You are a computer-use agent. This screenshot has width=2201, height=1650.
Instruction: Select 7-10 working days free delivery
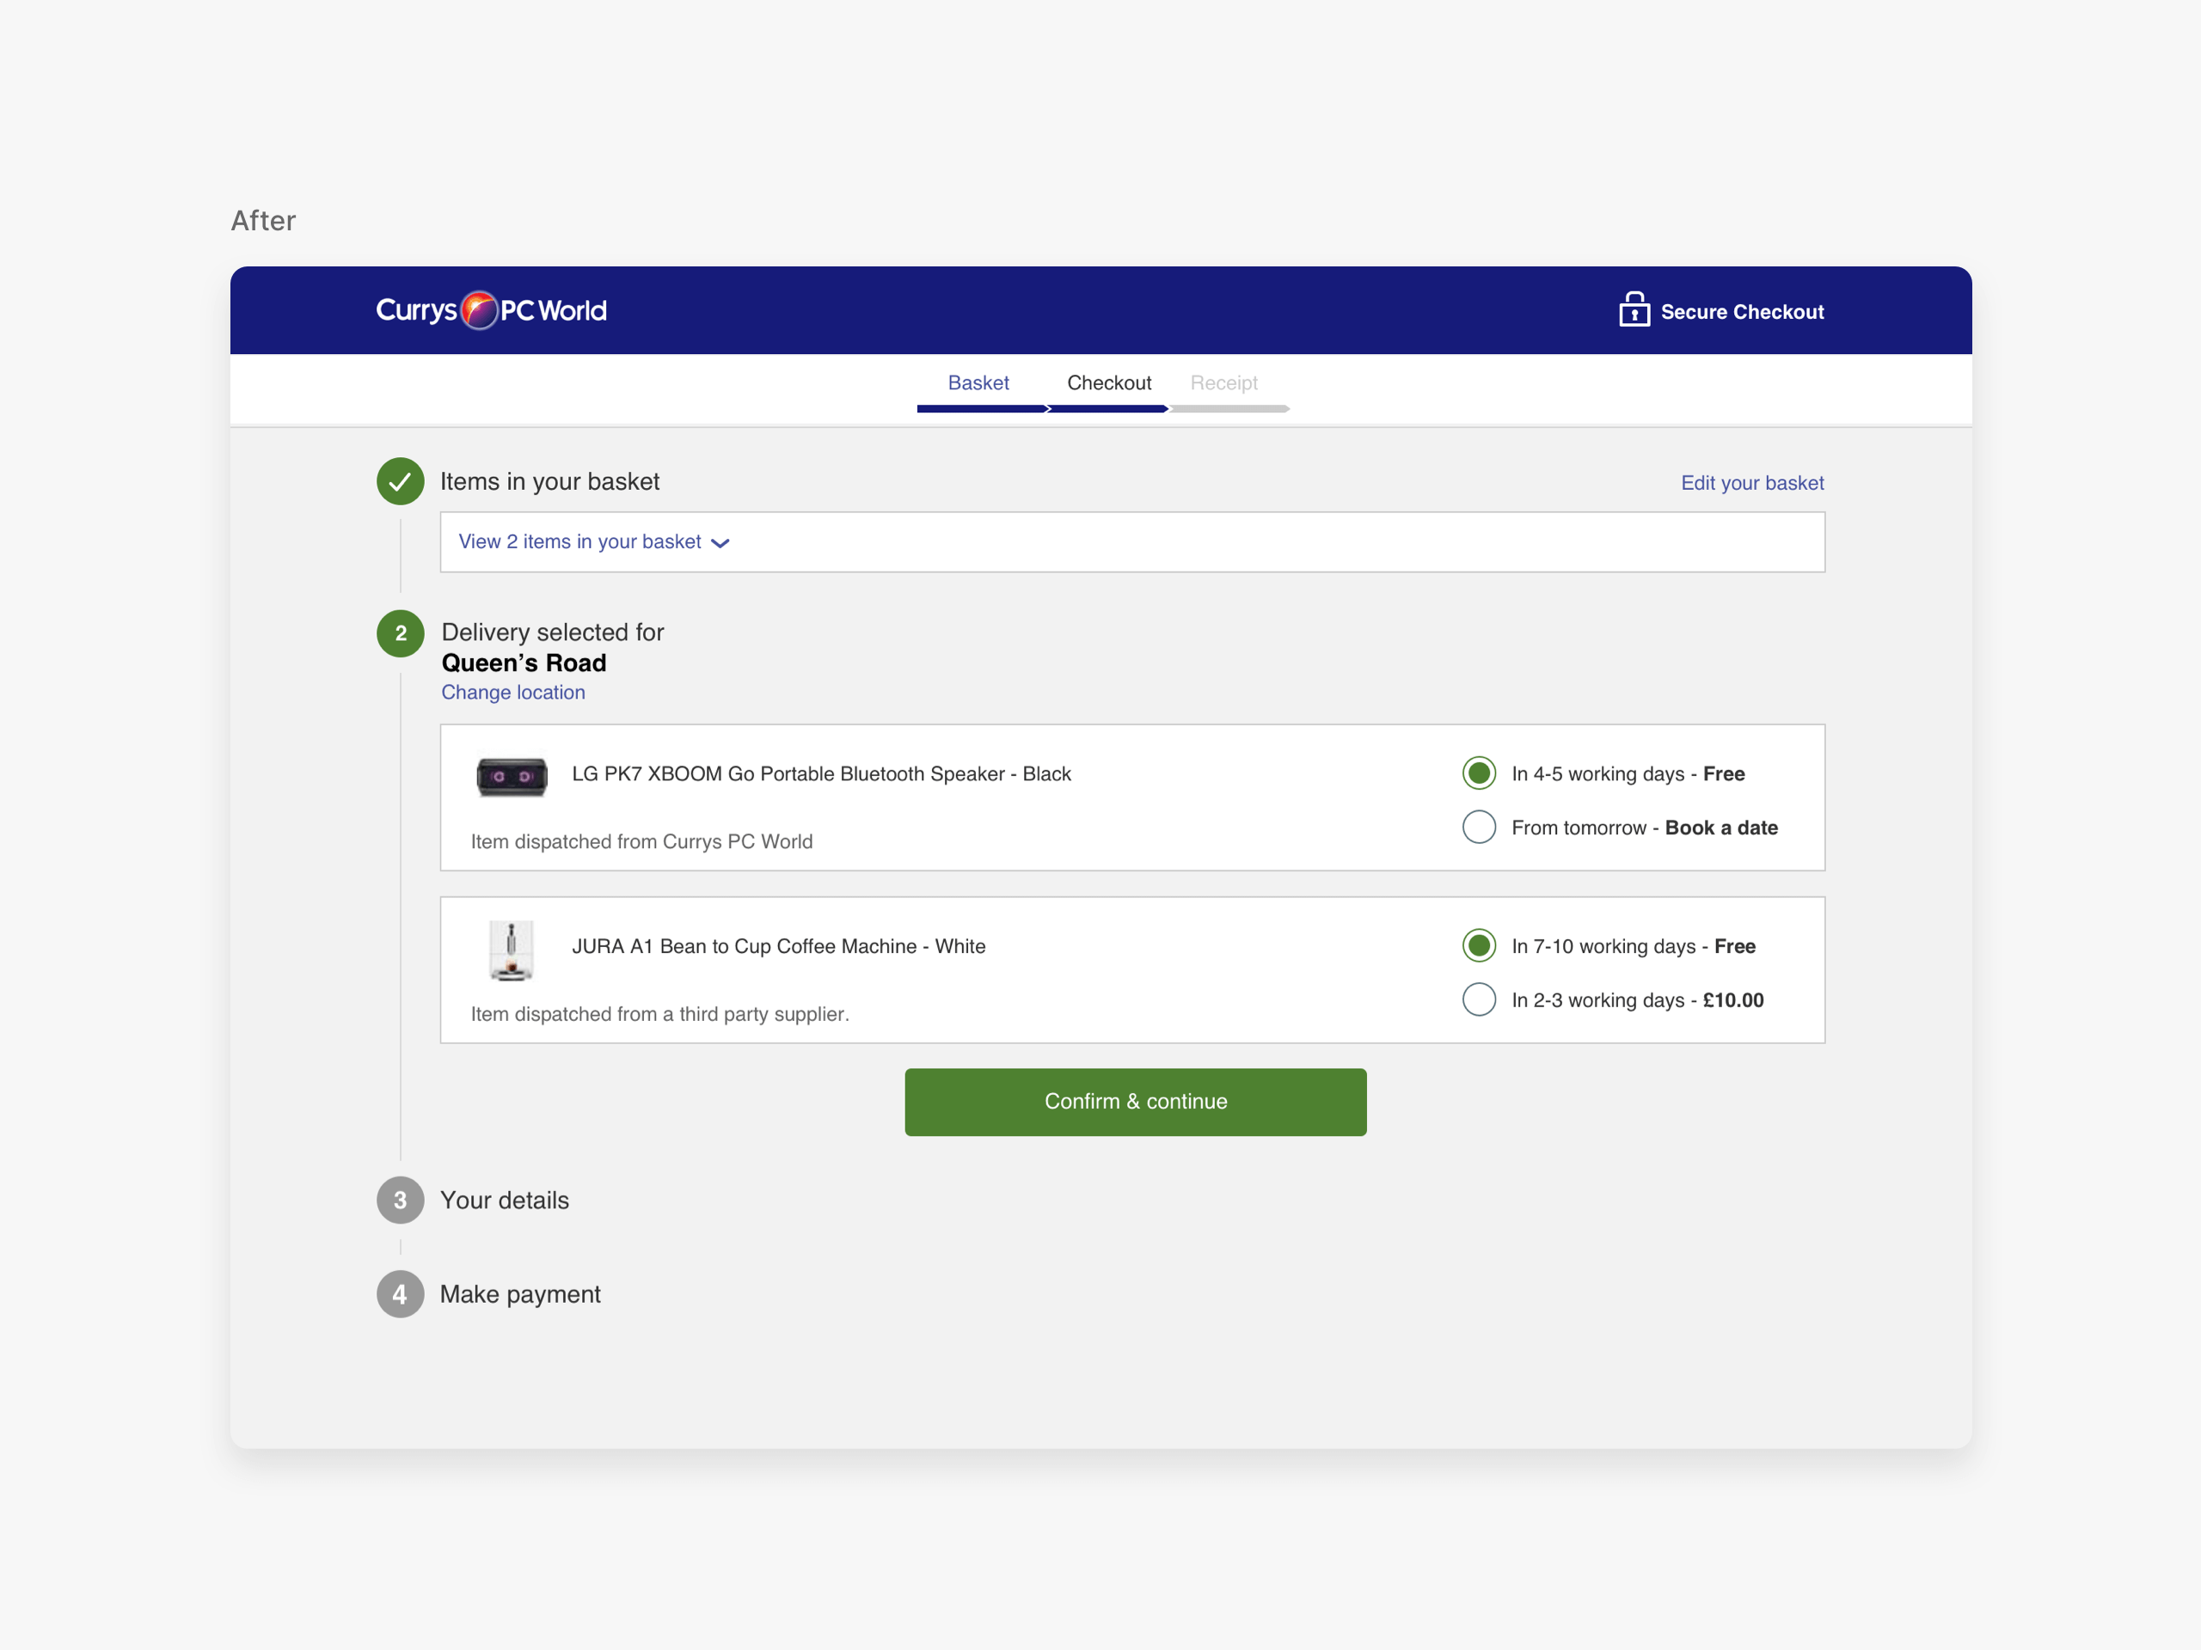1479,944
